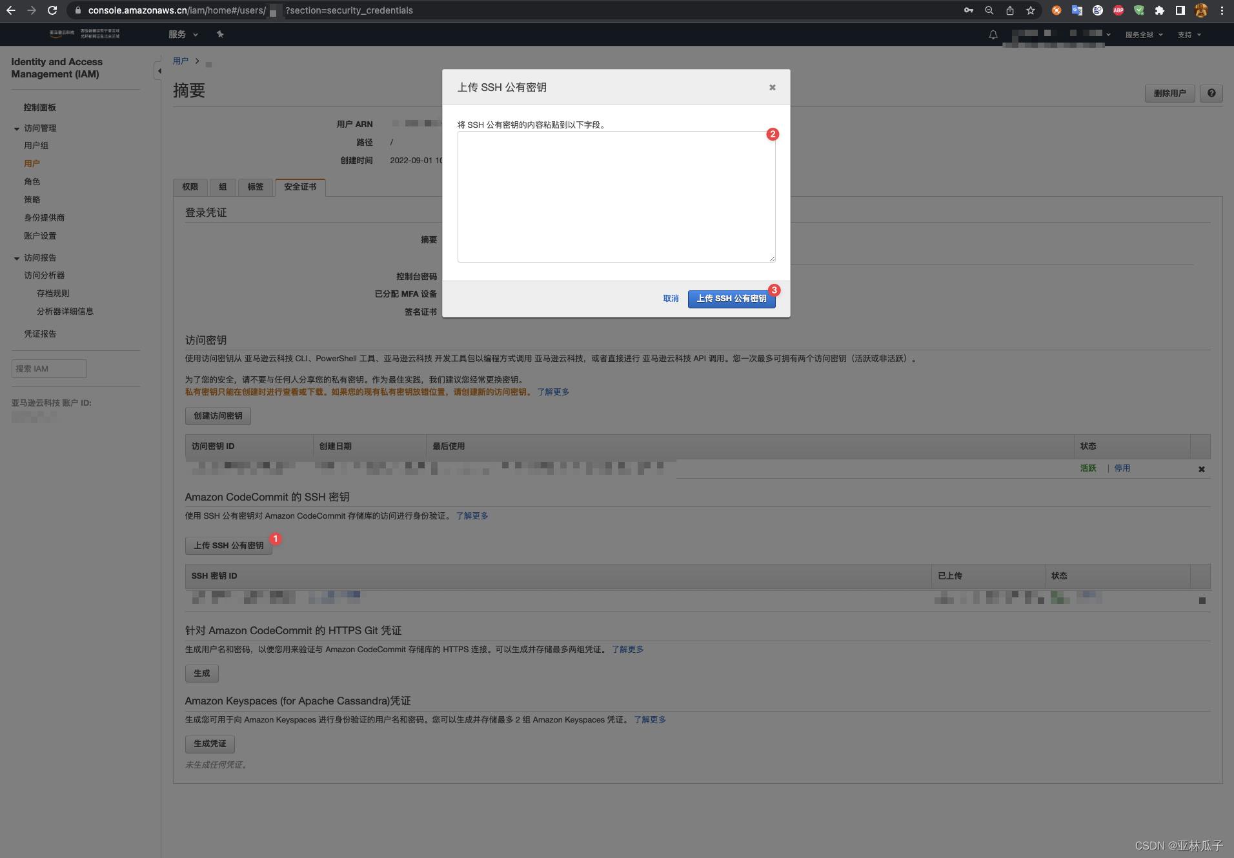The image size is (1234, 858).
Task: Open the 支持 support dropdown
Action: (x=1189, y=35)
